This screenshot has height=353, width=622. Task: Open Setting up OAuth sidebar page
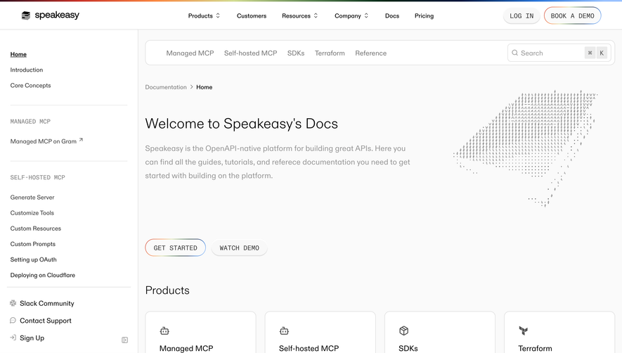pyautogui.click(x=33, y=259)
